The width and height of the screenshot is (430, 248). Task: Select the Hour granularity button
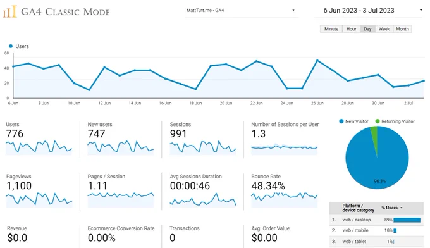[x=352, y=29]
